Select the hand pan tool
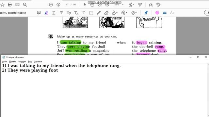The width and height of the screenshot is (209, 117). [92, 5]
